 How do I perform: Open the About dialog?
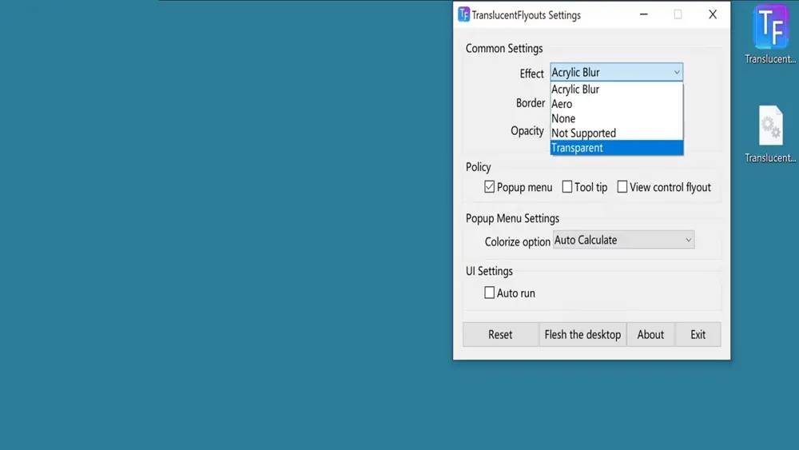point(650,334)
